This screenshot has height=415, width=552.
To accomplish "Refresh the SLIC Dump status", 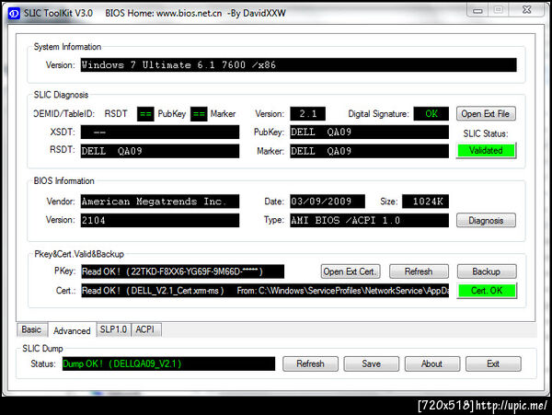I will click(x=310, y=363).
